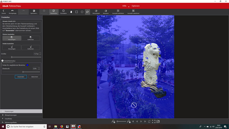Click Auswahl umkehren in toolbar
This screenshot has height=129, width=229.
point(133,12)
